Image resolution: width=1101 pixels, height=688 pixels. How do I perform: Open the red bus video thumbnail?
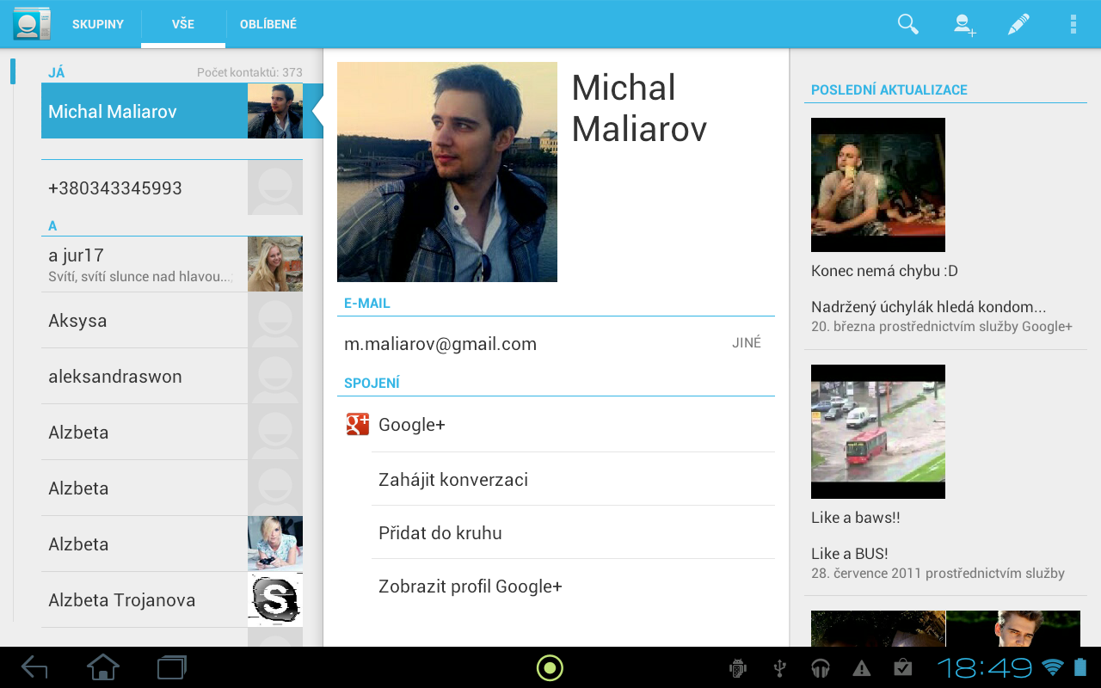[877, 432]
